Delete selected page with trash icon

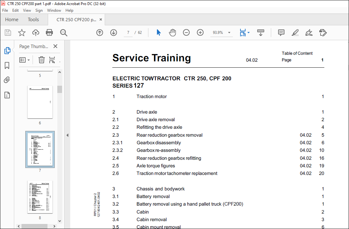41,60
